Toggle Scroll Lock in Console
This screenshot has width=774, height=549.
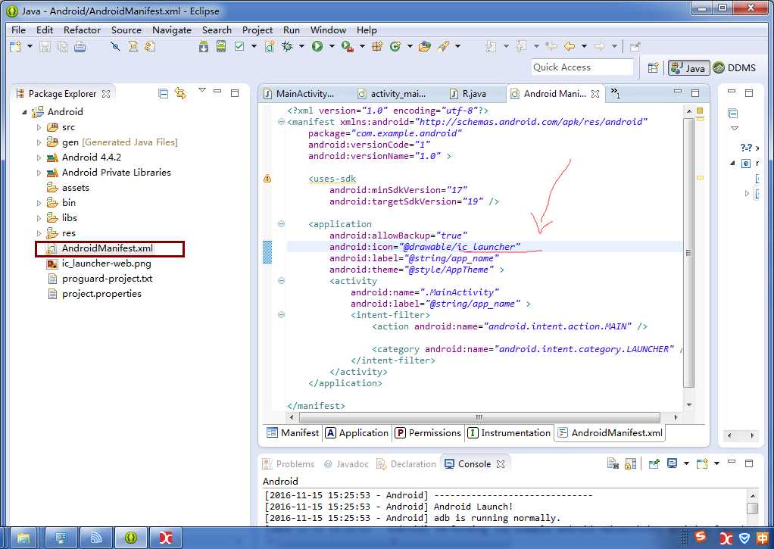630,463
